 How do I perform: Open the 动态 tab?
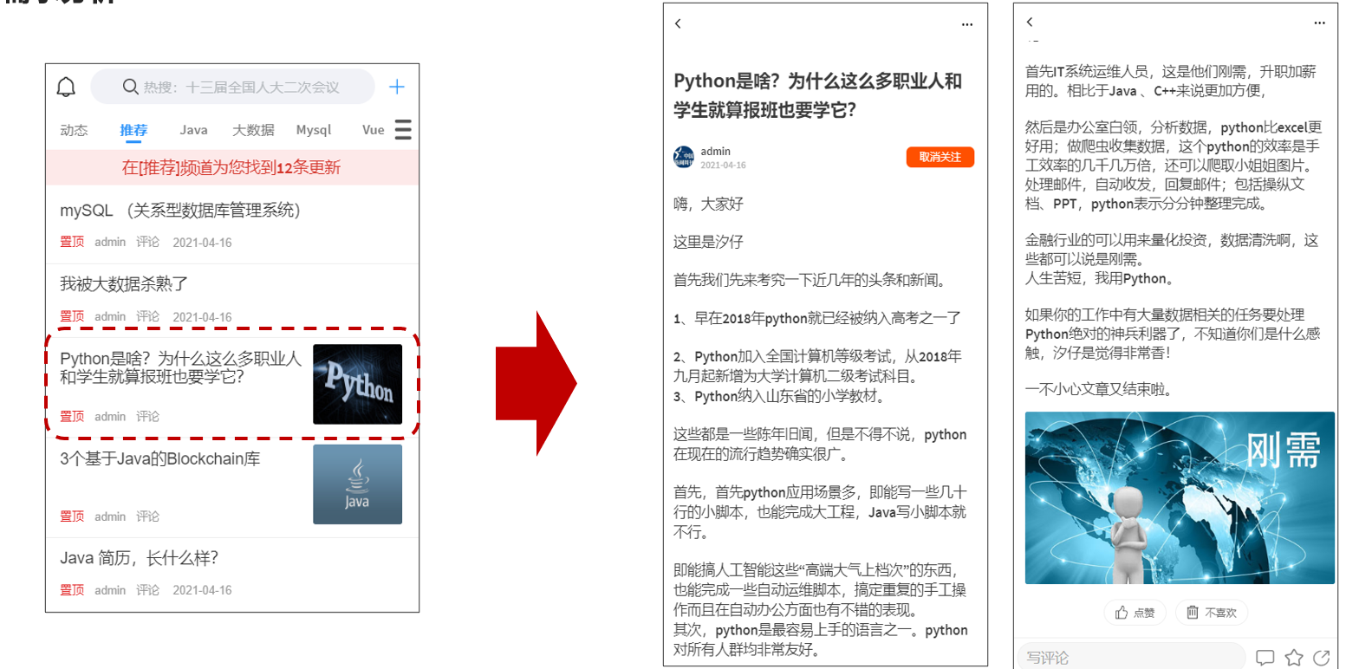click(74, 130)
